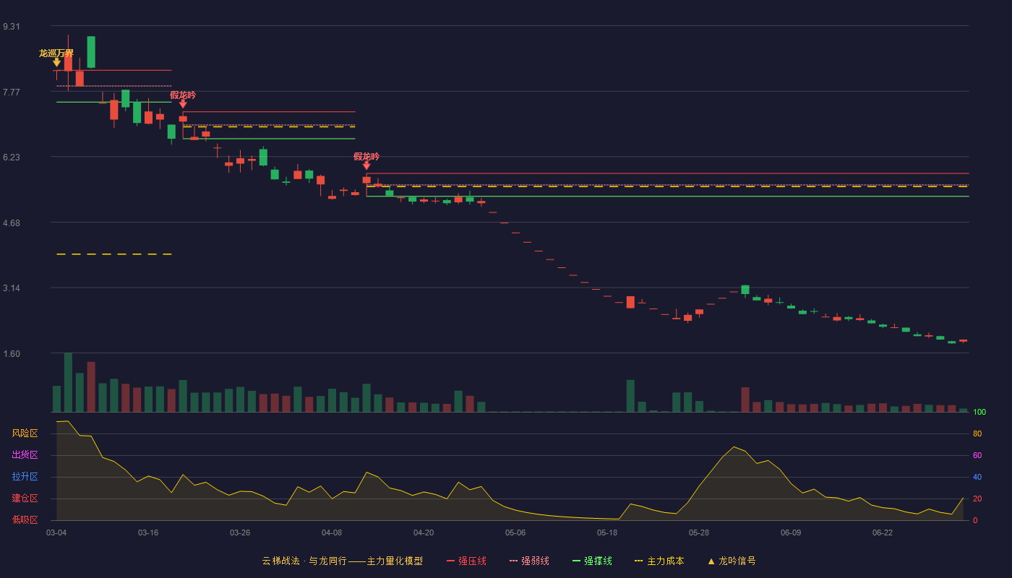Screen dimensions: 1012x578
Task: Click the 龙巡万界 label text
Action: (56, 53)
